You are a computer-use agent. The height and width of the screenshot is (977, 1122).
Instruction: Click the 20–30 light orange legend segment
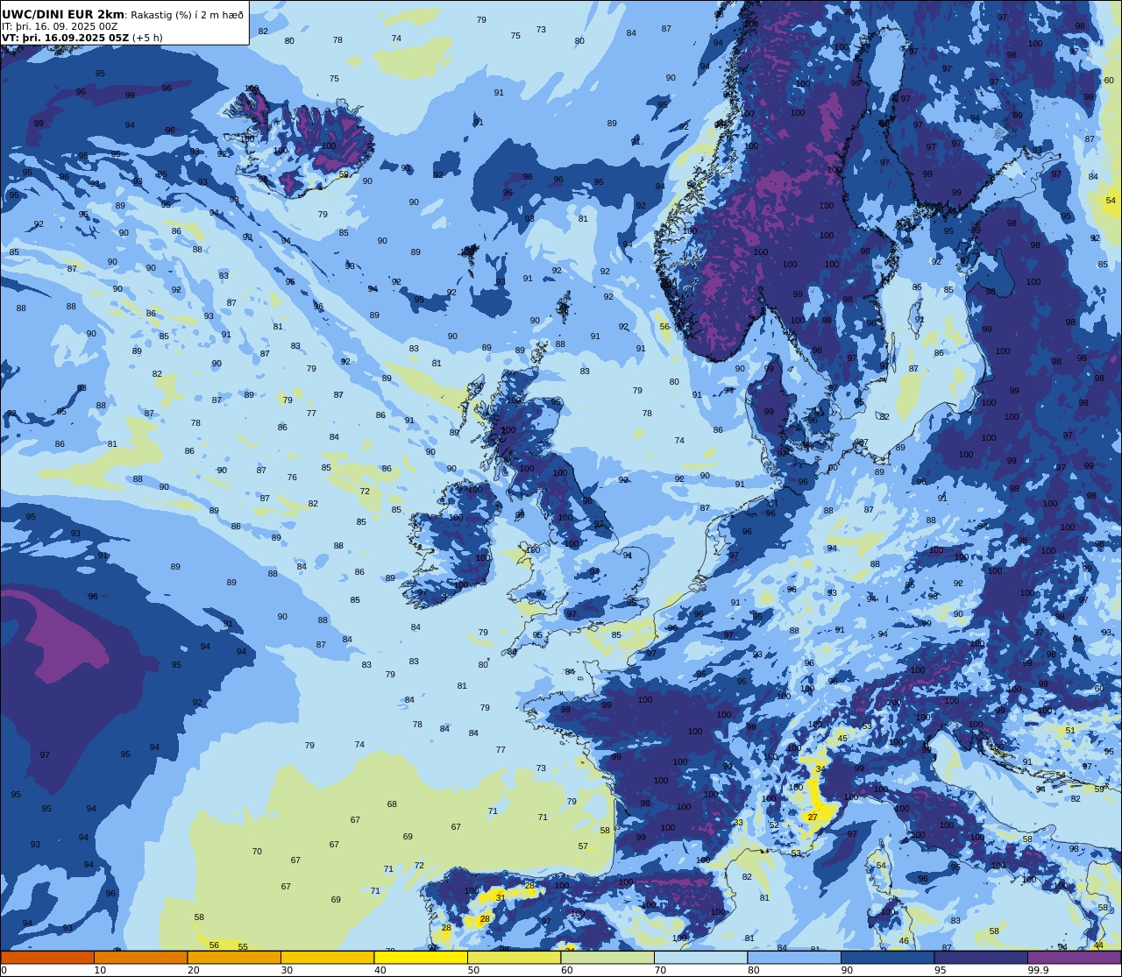pos(234,958)
